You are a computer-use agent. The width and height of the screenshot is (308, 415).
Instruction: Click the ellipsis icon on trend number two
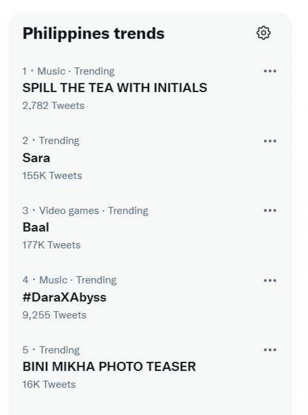coord(270,141)
